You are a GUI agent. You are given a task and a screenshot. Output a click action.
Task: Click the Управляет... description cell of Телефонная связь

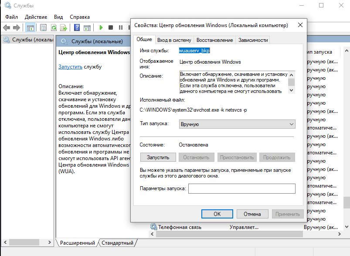coord(244,227)
